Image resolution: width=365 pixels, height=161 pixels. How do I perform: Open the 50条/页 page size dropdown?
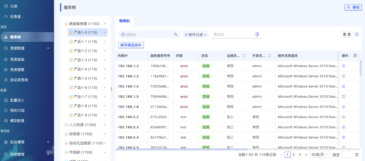320,155
